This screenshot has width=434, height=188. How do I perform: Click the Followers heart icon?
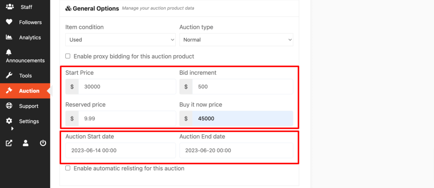point(9,22)
